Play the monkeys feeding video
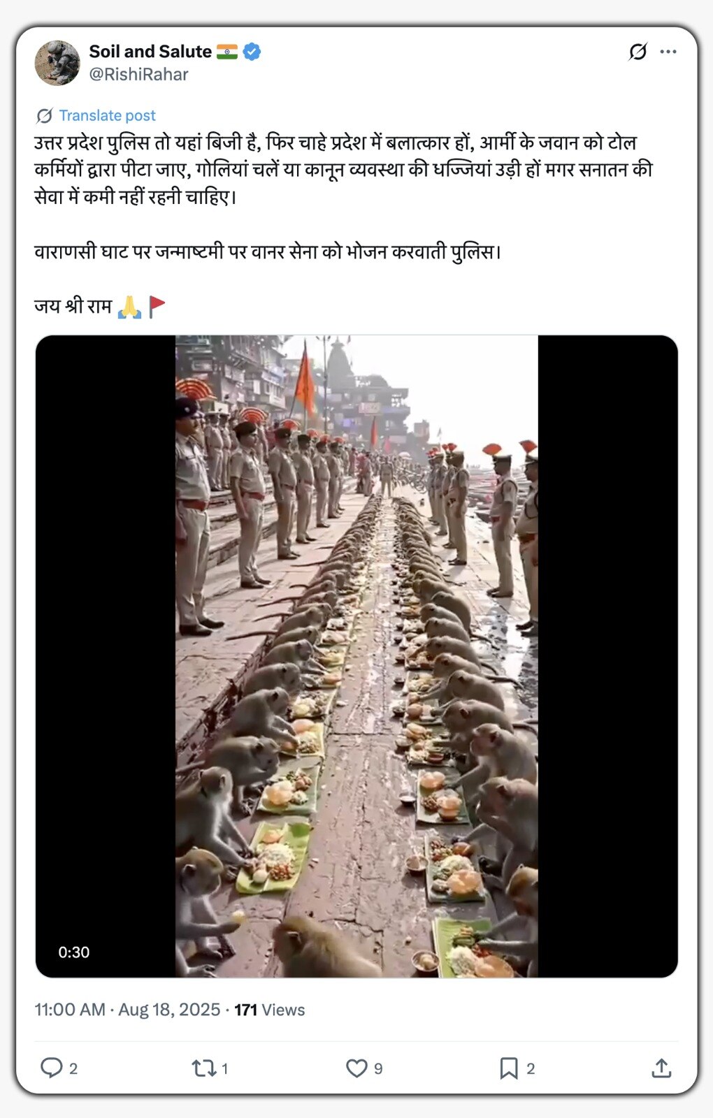Viewport: 713px width, 1118px height. click(x=356, y=656)
